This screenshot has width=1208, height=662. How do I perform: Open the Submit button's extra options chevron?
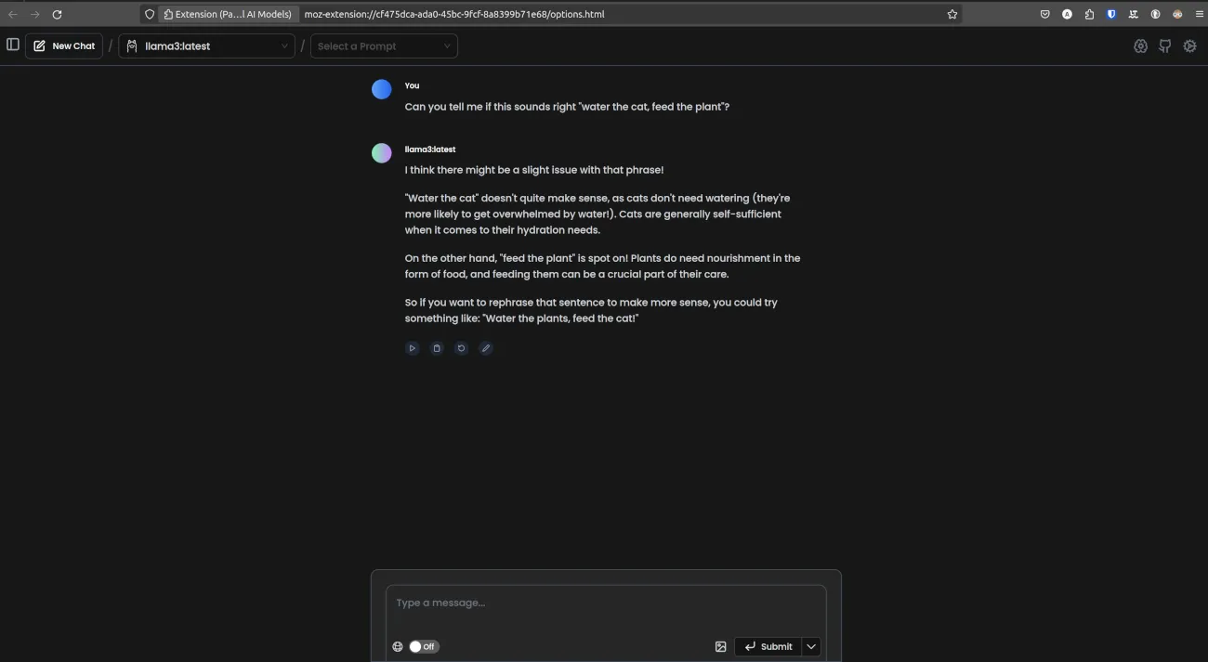click(809, 646)
